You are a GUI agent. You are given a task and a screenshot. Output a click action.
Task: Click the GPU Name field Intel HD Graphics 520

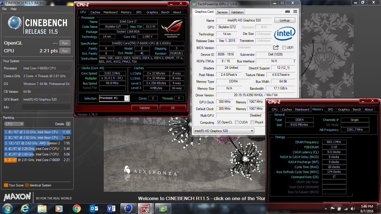pos(244,20)
